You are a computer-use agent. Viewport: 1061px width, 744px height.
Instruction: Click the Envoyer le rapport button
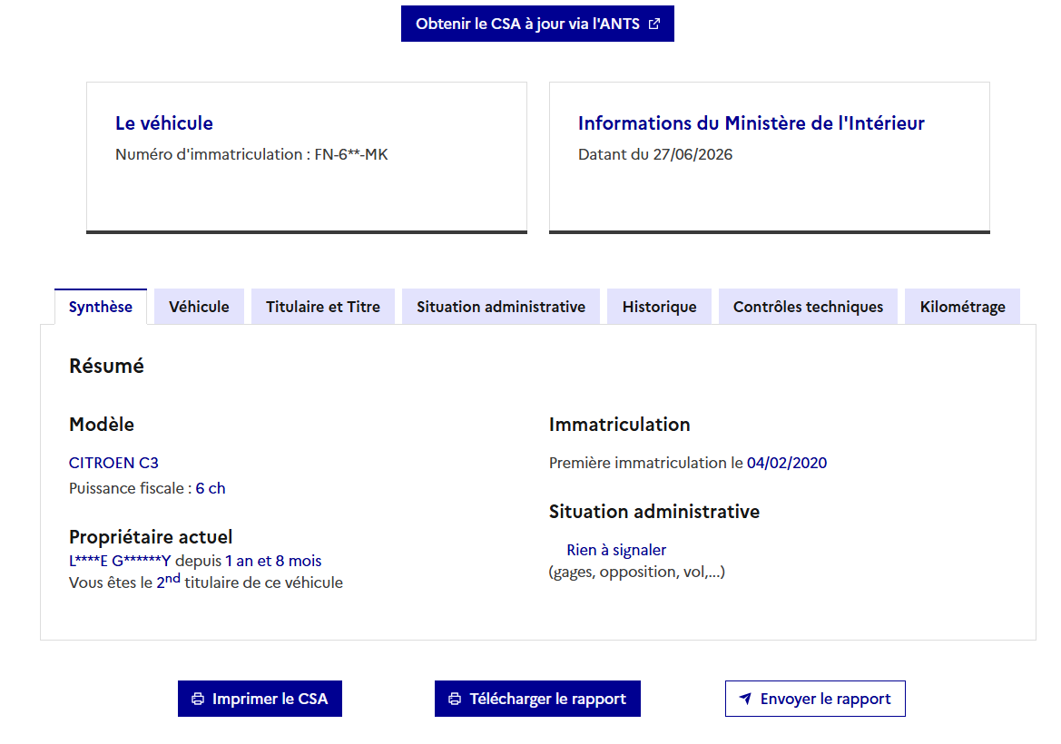(x=815, y=699)
